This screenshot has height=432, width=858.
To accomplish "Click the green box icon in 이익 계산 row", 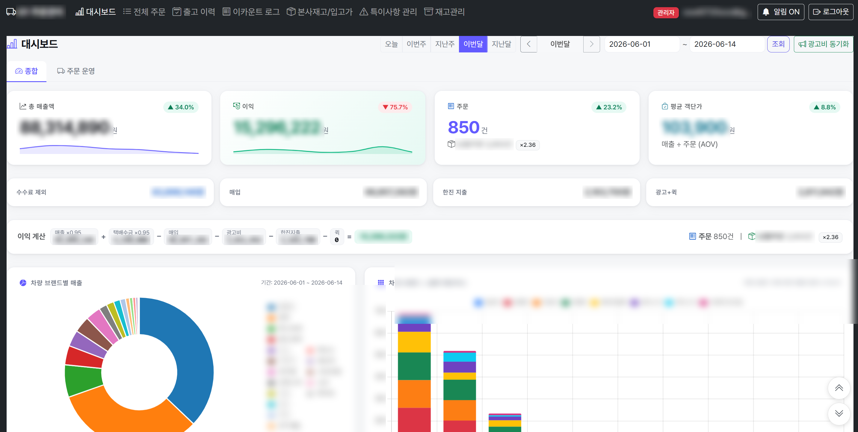I will point(751,236).
